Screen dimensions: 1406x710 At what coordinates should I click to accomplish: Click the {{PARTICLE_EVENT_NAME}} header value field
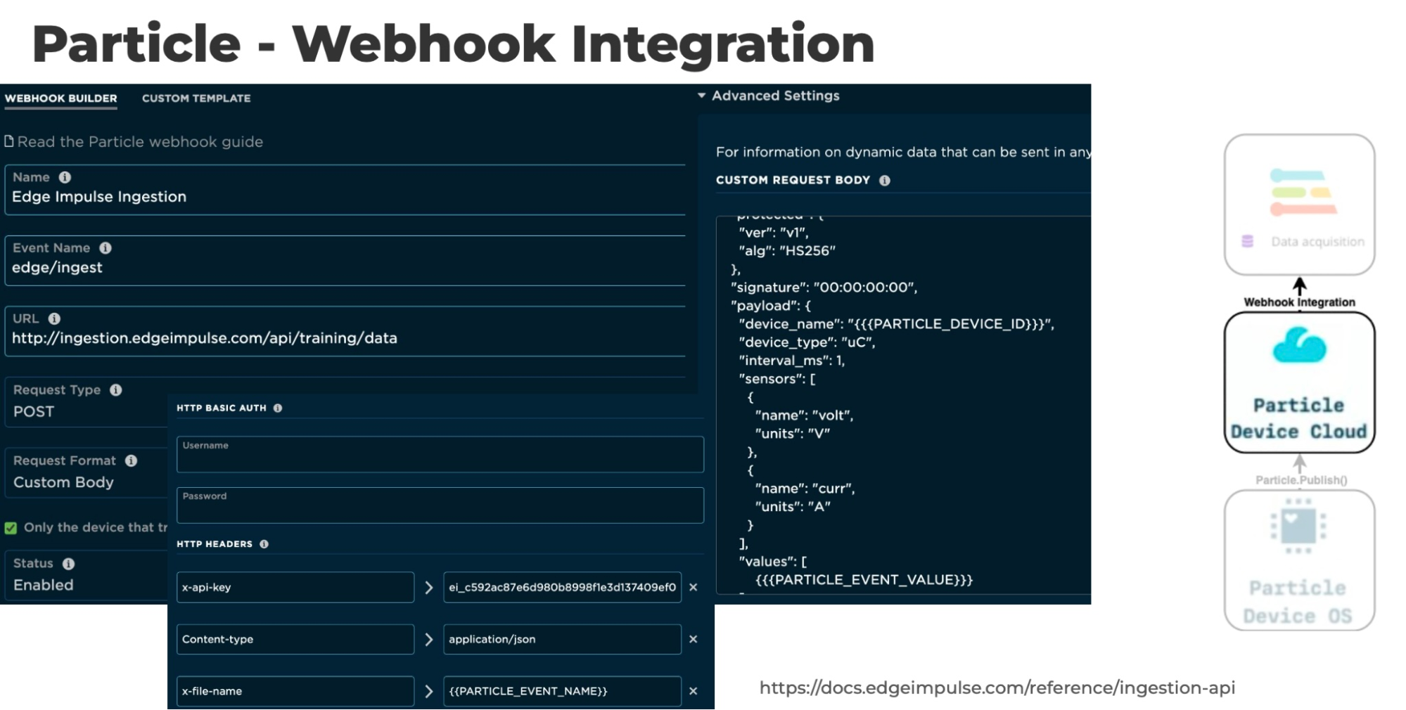coord(562,692)
